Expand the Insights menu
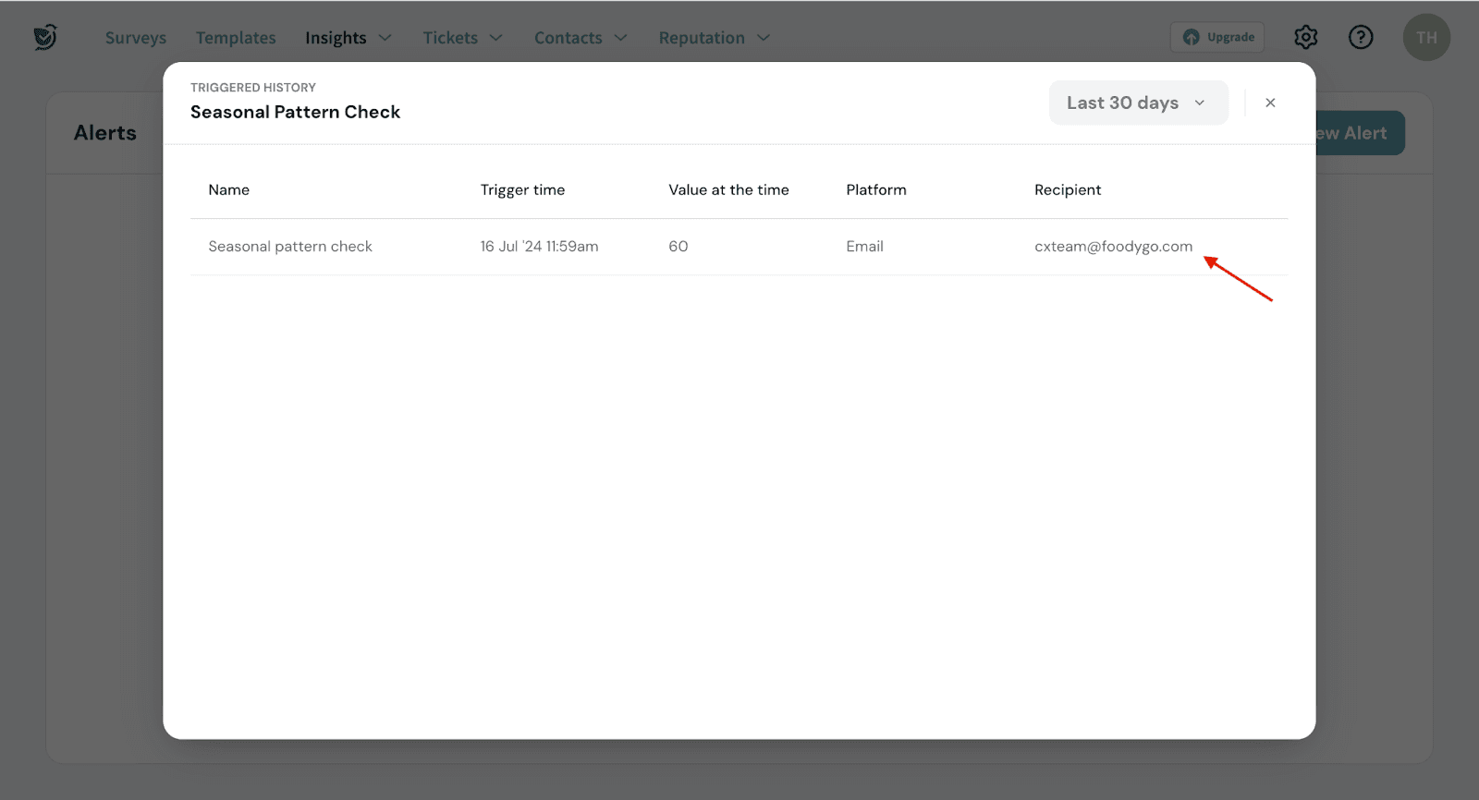This screenshot has width=1479, height=800. 348,38
